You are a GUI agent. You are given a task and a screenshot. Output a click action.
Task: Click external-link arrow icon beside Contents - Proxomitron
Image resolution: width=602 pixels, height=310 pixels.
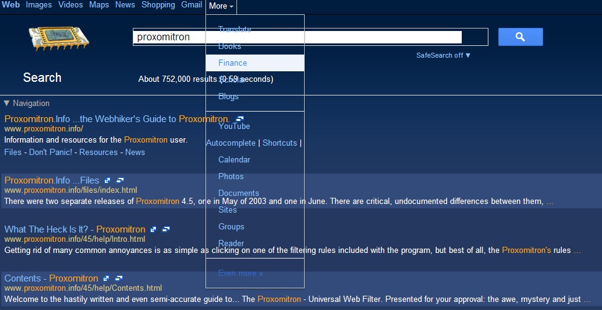coord(106,278)
